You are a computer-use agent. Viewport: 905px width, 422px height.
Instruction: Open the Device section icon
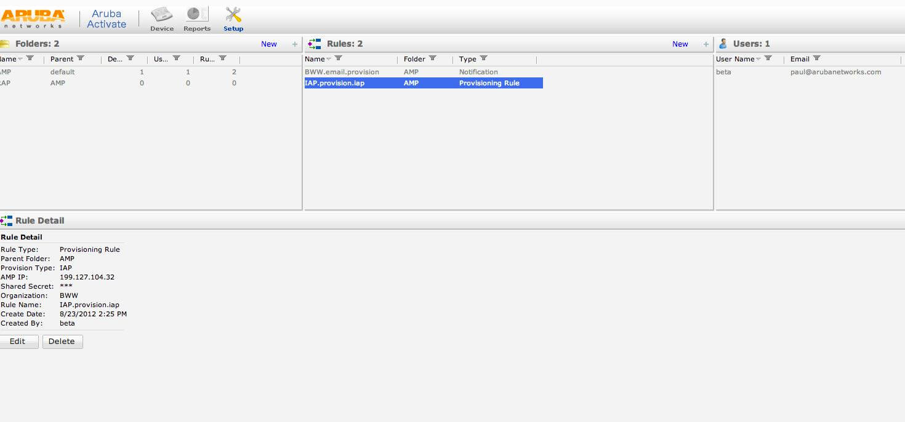click(x=162, y=15)
